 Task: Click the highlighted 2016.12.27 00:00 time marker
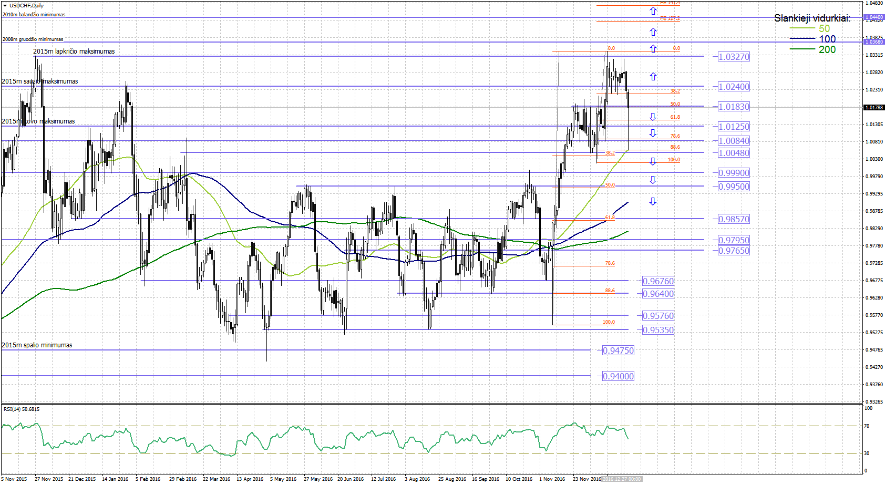pyautogui.click(x=622, y=479)
